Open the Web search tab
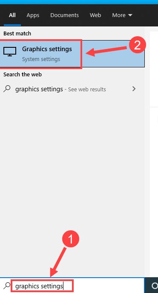Screen dimensions: 158x293 coord(95,15)
